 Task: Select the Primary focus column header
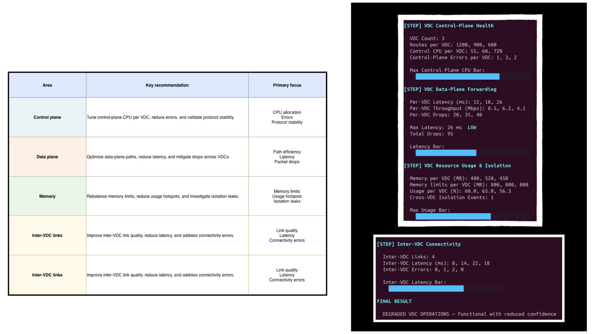pos(287,85)
